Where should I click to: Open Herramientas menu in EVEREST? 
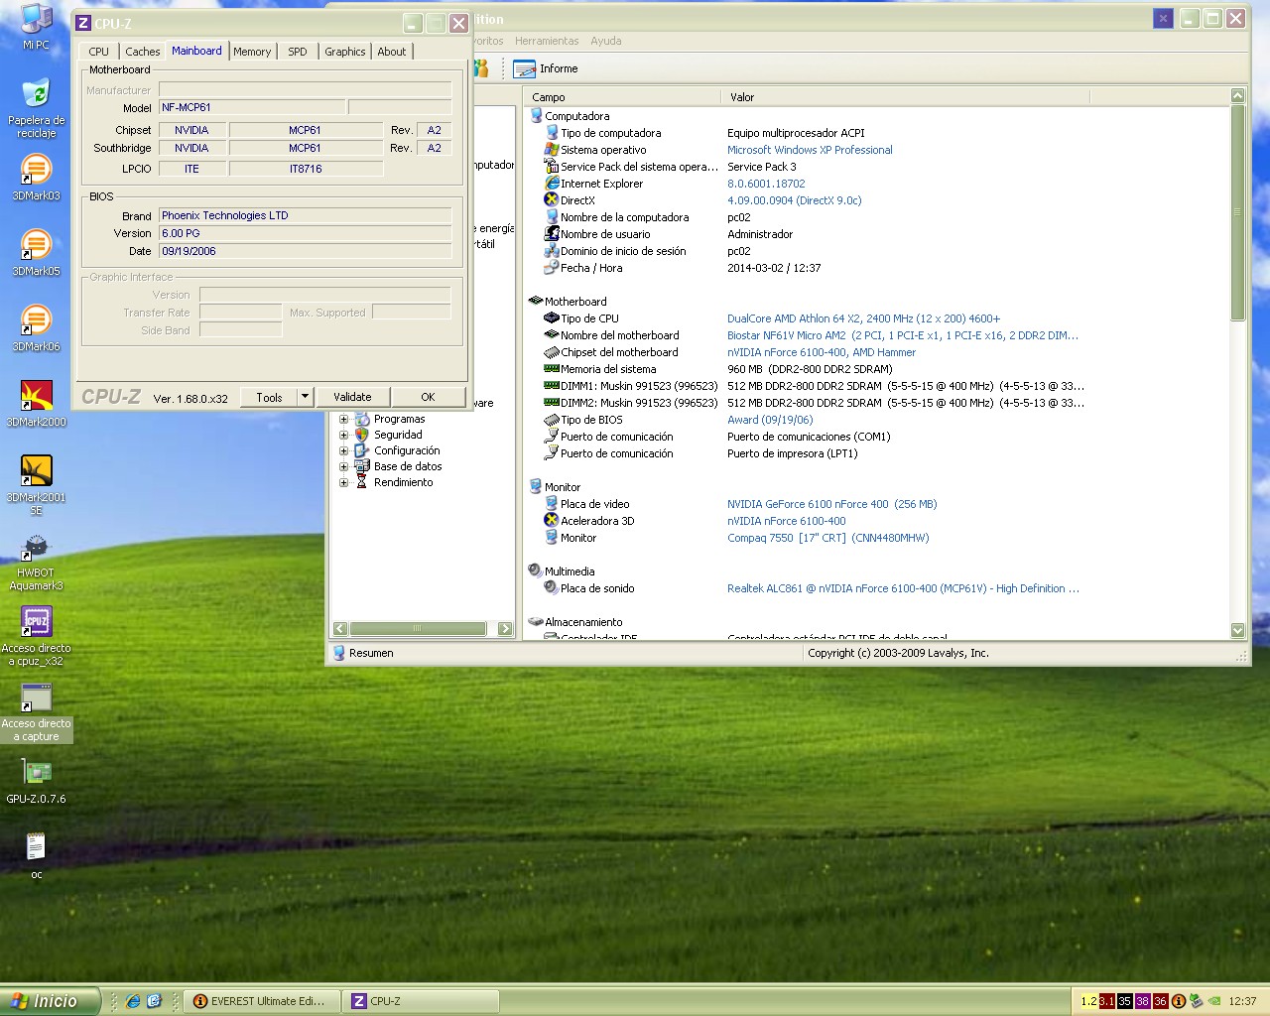point(547,41)
